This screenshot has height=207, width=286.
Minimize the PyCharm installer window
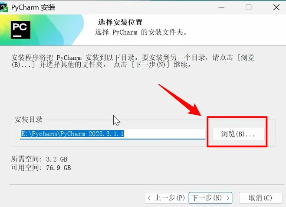[x=221, y=7]
